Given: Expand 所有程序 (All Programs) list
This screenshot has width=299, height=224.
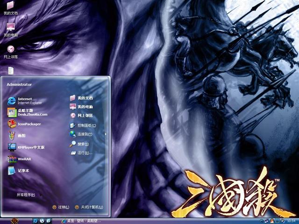Looking at the screenshot, I should (x=26, y=195).
